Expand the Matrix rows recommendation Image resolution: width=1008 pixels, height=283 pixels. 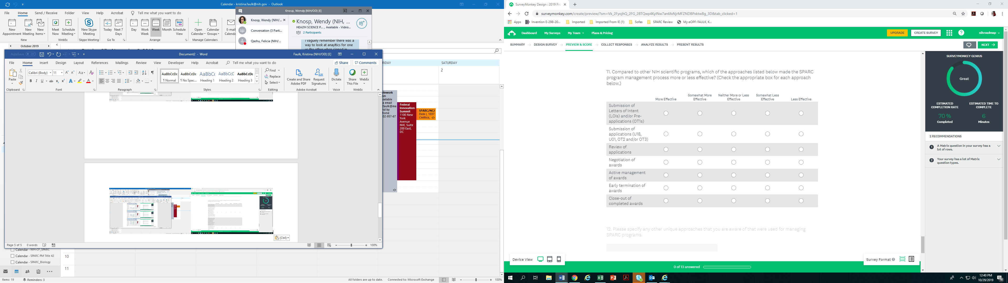click(x=999, y=146)
